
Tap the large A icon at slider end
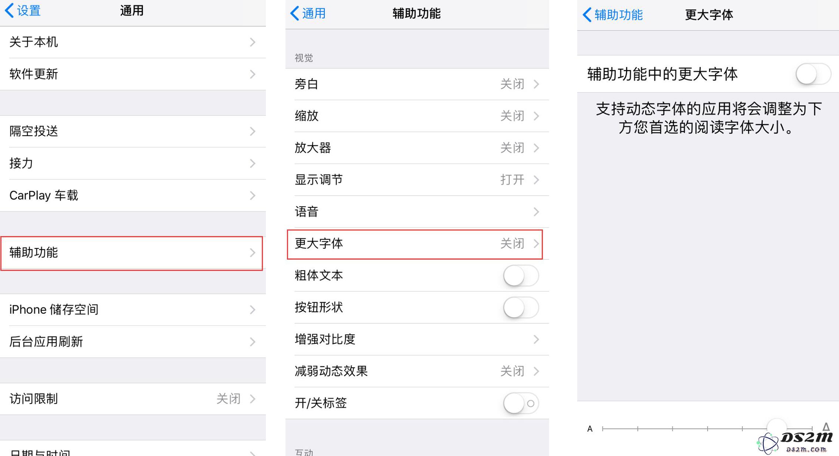[x=826, y=427]
